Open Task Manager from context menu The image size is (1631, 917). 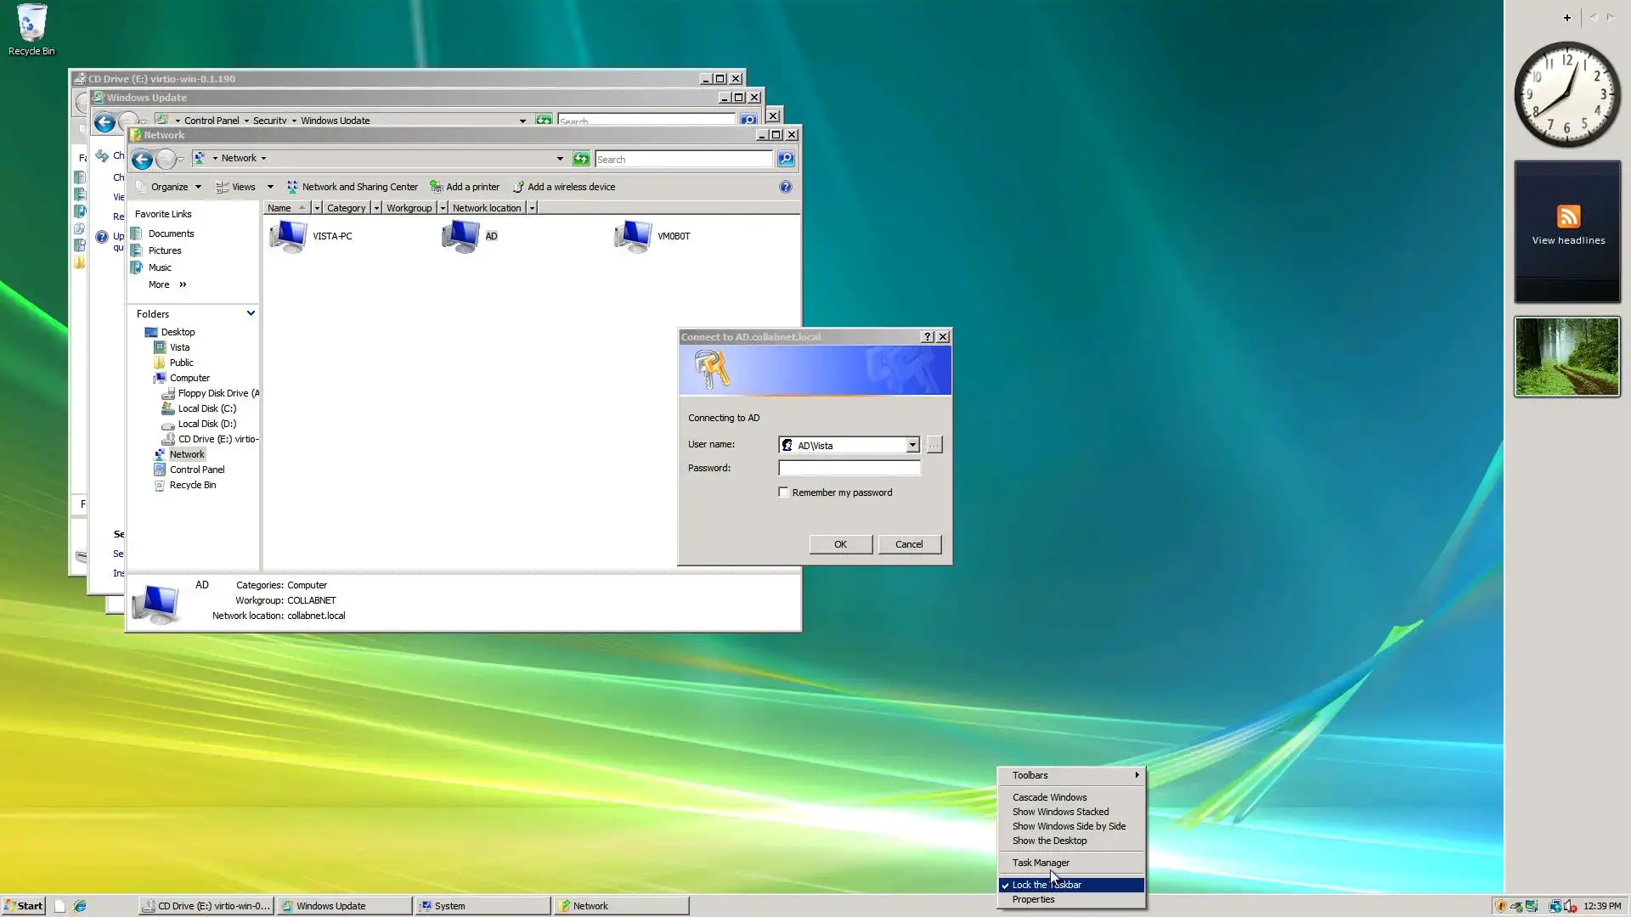pos(1041,863)
